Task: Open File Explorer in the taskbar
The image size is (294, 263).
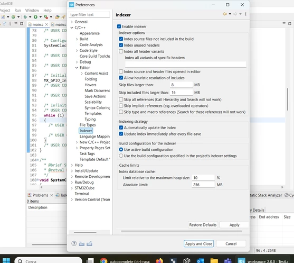Action: pyautogui.click(x=214, y=260)
